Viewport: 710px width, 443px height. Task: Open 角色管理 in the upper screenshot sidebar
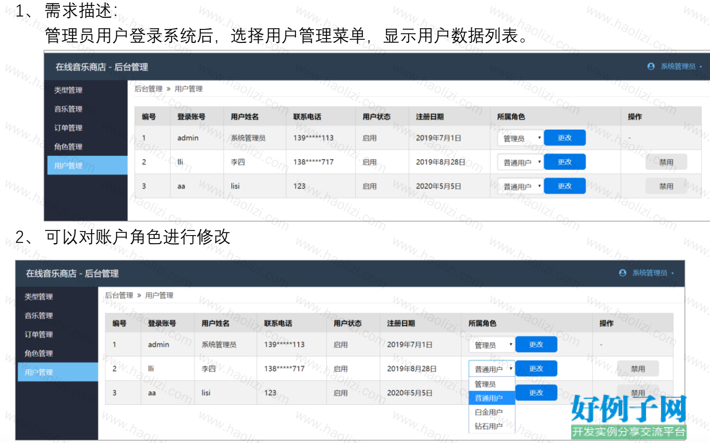coord(68,147)
